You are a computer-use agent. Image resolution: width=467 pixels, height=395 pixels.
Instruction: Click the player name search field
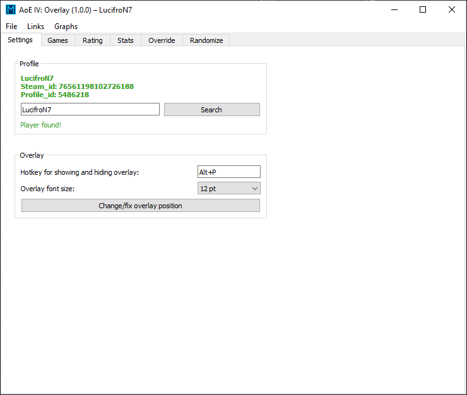90,109
